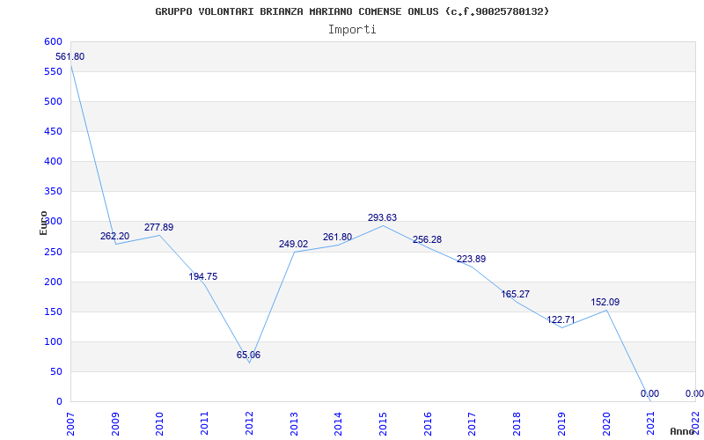This screenshot has height=440, width=704.
Task: Click x-axis year 2013
Action: point(294,424)
